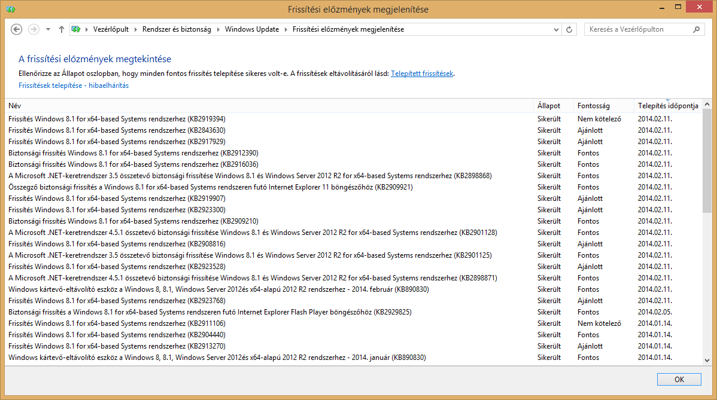Viewport: 717px width, 400px height.
Task: Minimize the Frissítési előzmények window
Action: click(662, 8)
